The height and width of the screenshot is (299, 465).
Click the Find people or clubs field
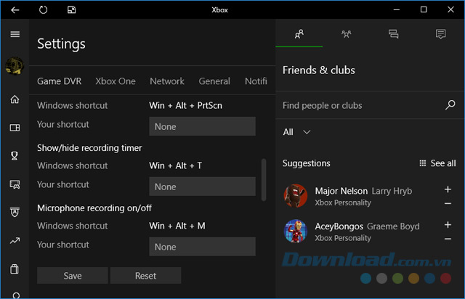tap(360, 105)
